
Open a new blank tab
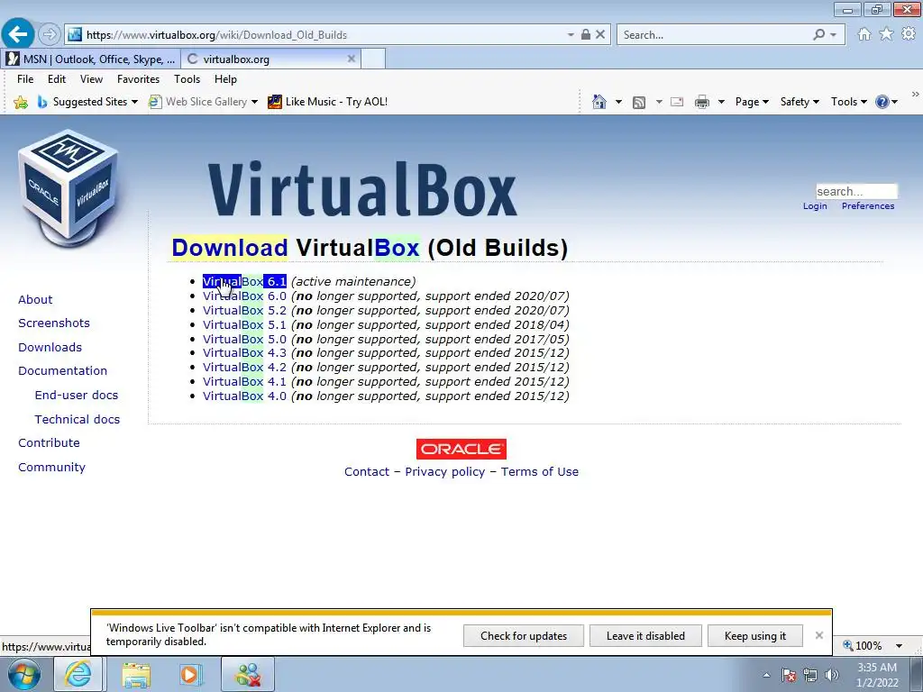[x=373, y=59]
